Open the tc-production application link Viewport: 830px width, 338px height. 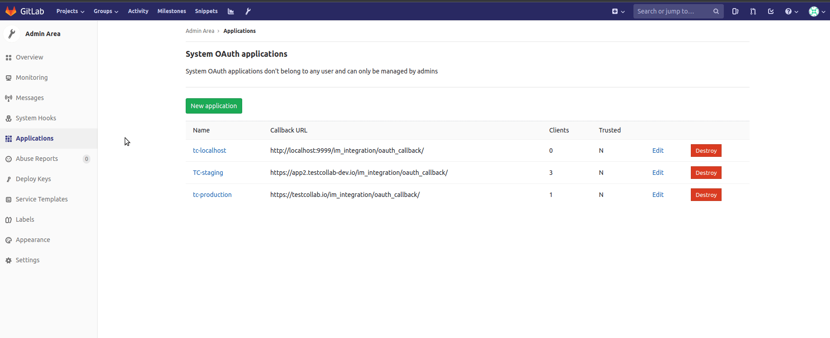click(212, 195)
